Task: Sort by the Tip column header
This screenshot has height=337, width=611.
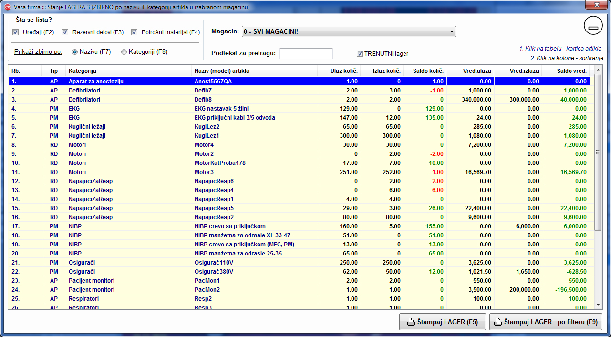Action: point(53,71)
